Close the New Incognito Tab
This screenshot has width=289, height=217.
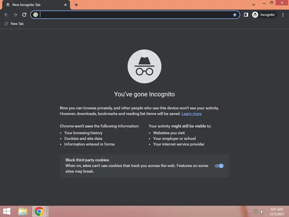(65, 5)
